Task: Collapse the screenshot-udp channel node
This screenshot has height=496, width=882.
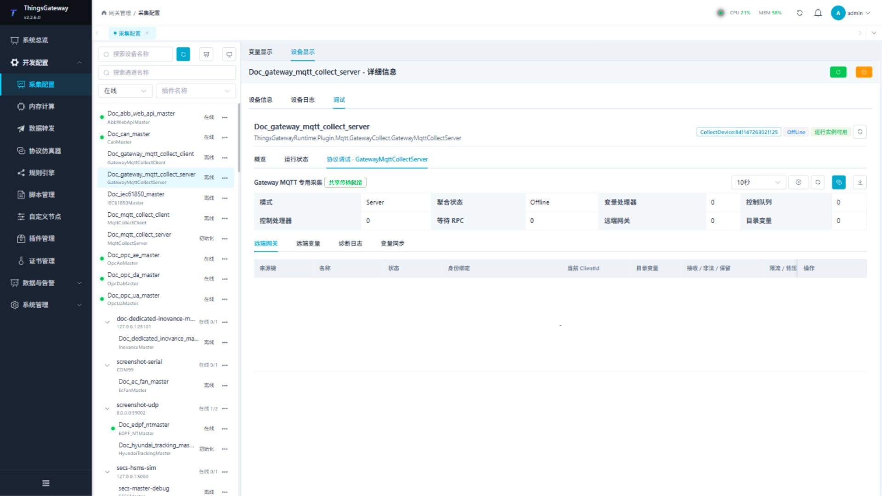Action: pos(107,409)
